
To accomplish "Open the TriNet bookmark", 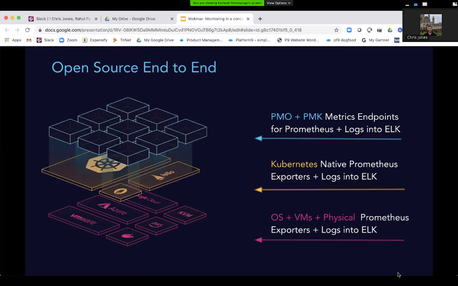I will pyautogui.click(x=122, y=40).
